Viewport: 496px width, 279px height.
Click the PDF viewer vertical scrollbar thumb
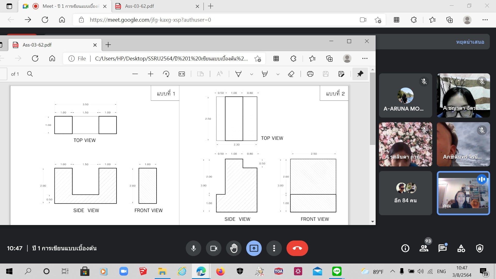coord(372,109)
